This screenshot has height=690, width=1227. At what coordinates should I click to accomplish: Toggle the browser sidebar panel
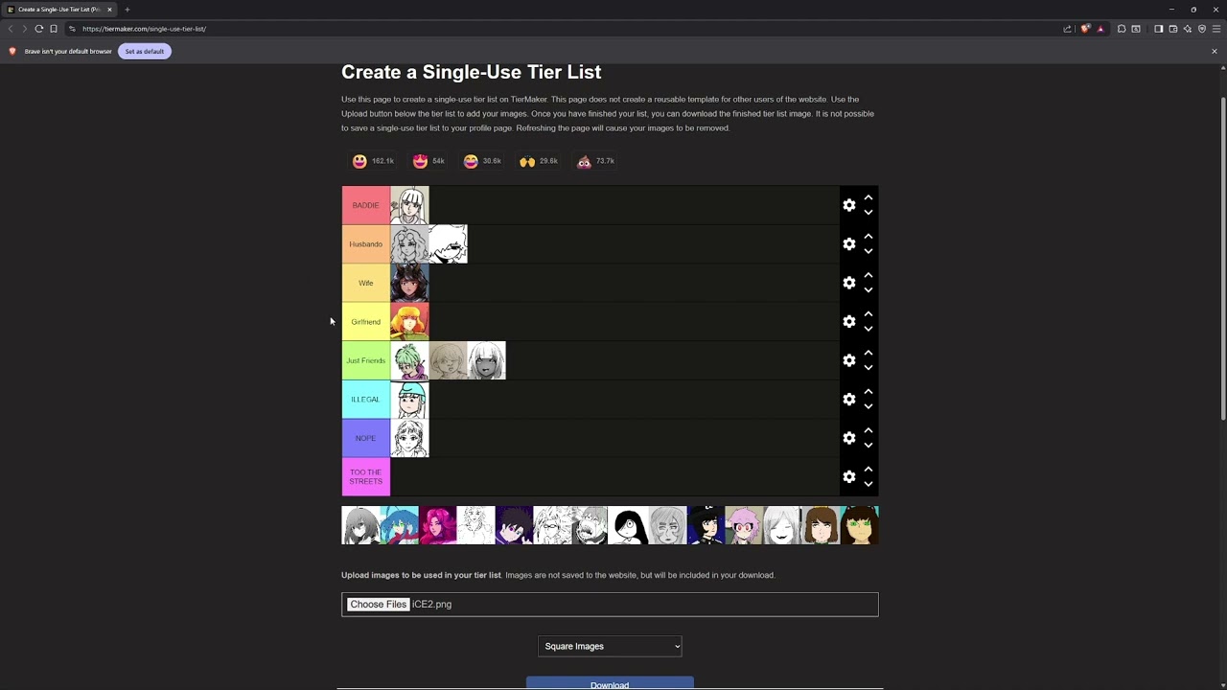(1158, 29)
